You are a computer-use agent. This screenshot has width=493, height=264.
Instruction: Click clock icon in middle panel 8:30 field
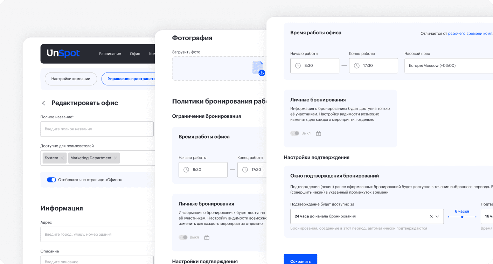(x=186, y=169)
